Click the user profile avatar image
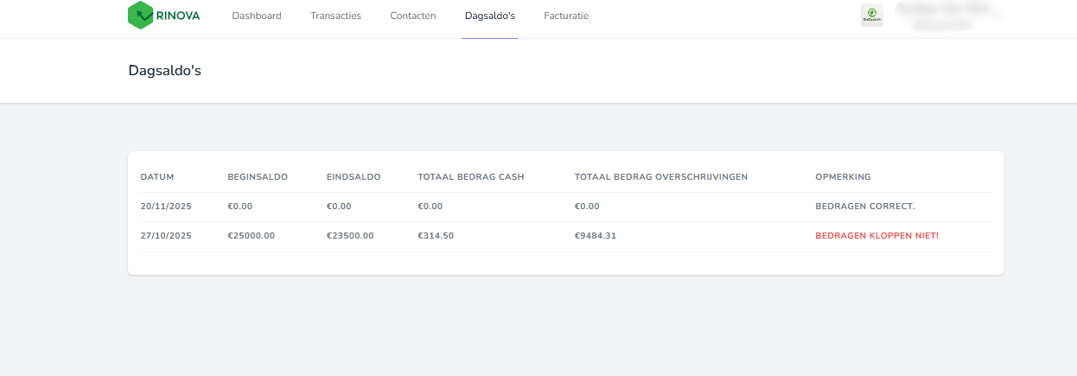This screenshot has width=1077, height=376. 871,16
